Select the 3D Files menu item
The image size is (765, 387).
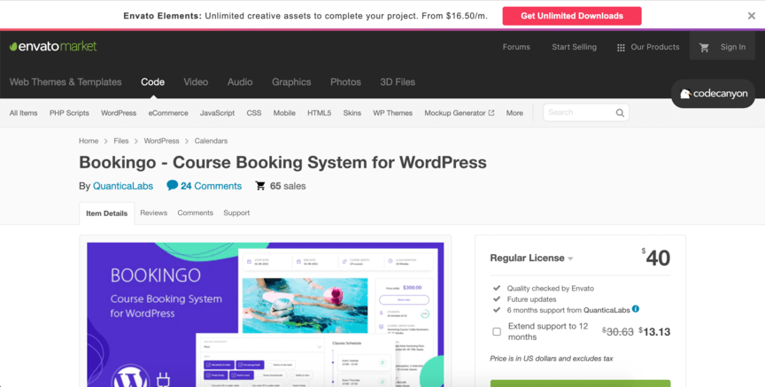(x=398, y=82)
